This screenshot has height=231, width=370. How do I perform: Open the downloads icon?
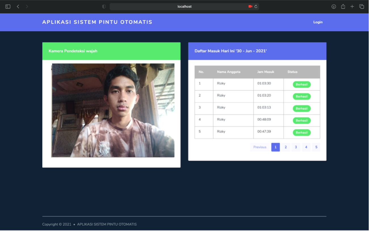tap(334, 7)
